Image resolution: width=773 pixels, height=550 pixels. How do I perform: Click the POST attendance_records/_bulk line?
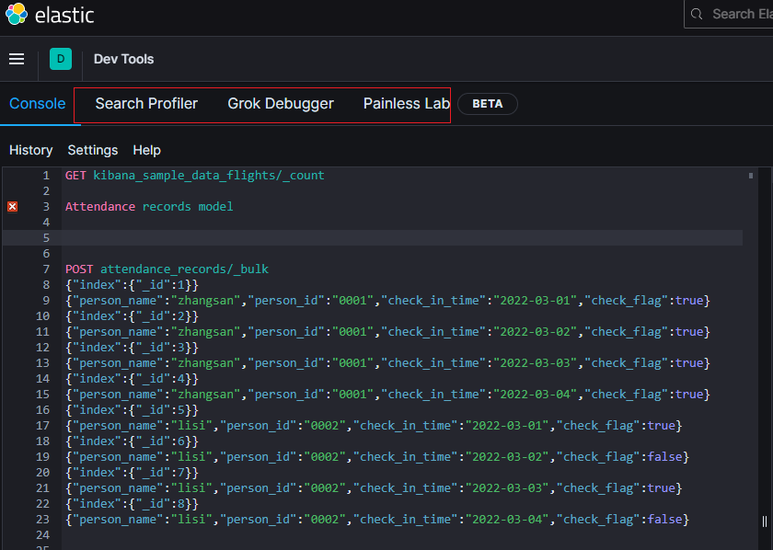(167, 269)
